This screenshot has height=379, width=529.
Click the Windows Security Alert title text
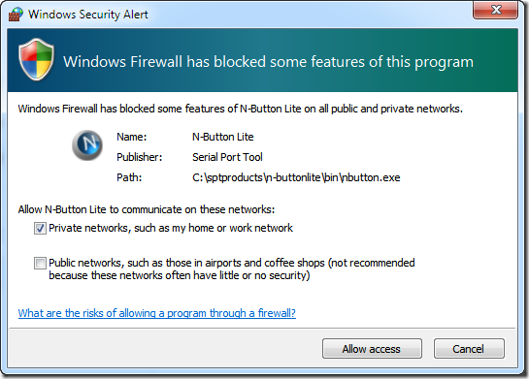click(x=88, y=15)
